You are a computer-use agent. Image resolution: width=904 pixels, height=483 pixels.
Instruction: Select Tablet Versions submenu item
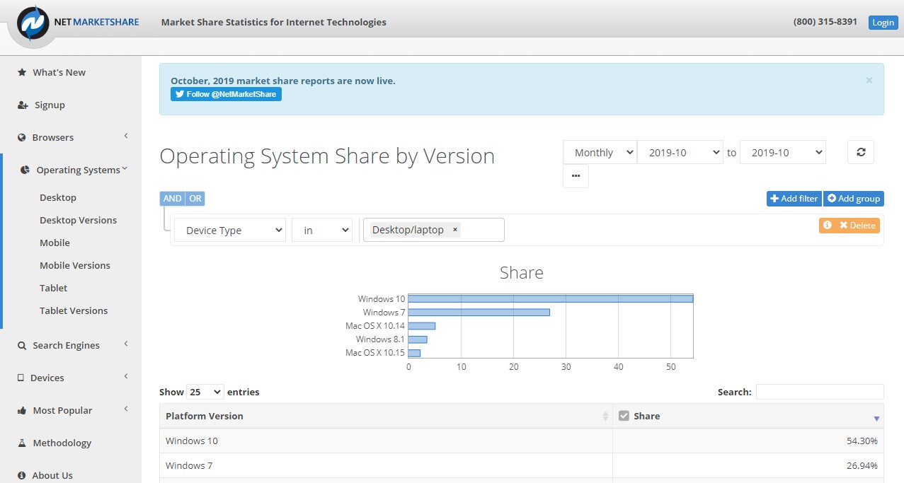pyautogui.click(x=74, y=310)
